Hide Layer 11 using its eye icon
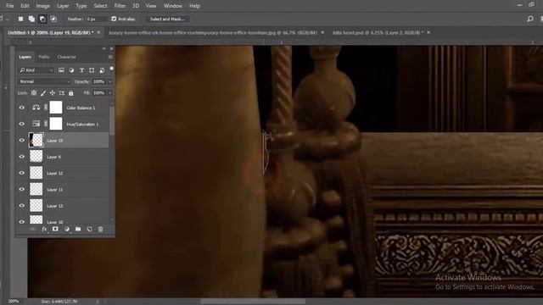The height and width of the screenshot is (305, 543). click(x=22, y=189)
